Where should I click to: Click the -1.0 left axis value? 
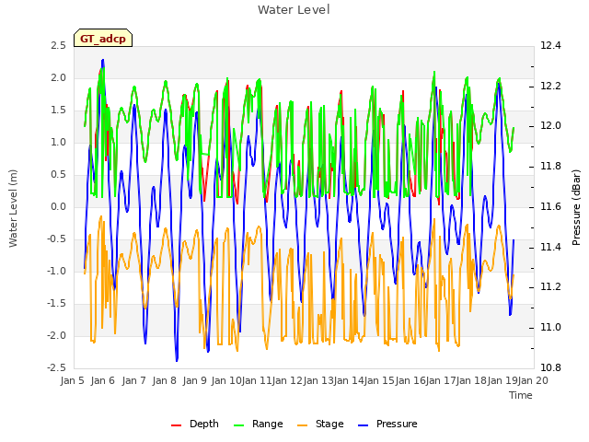(56, 272)
